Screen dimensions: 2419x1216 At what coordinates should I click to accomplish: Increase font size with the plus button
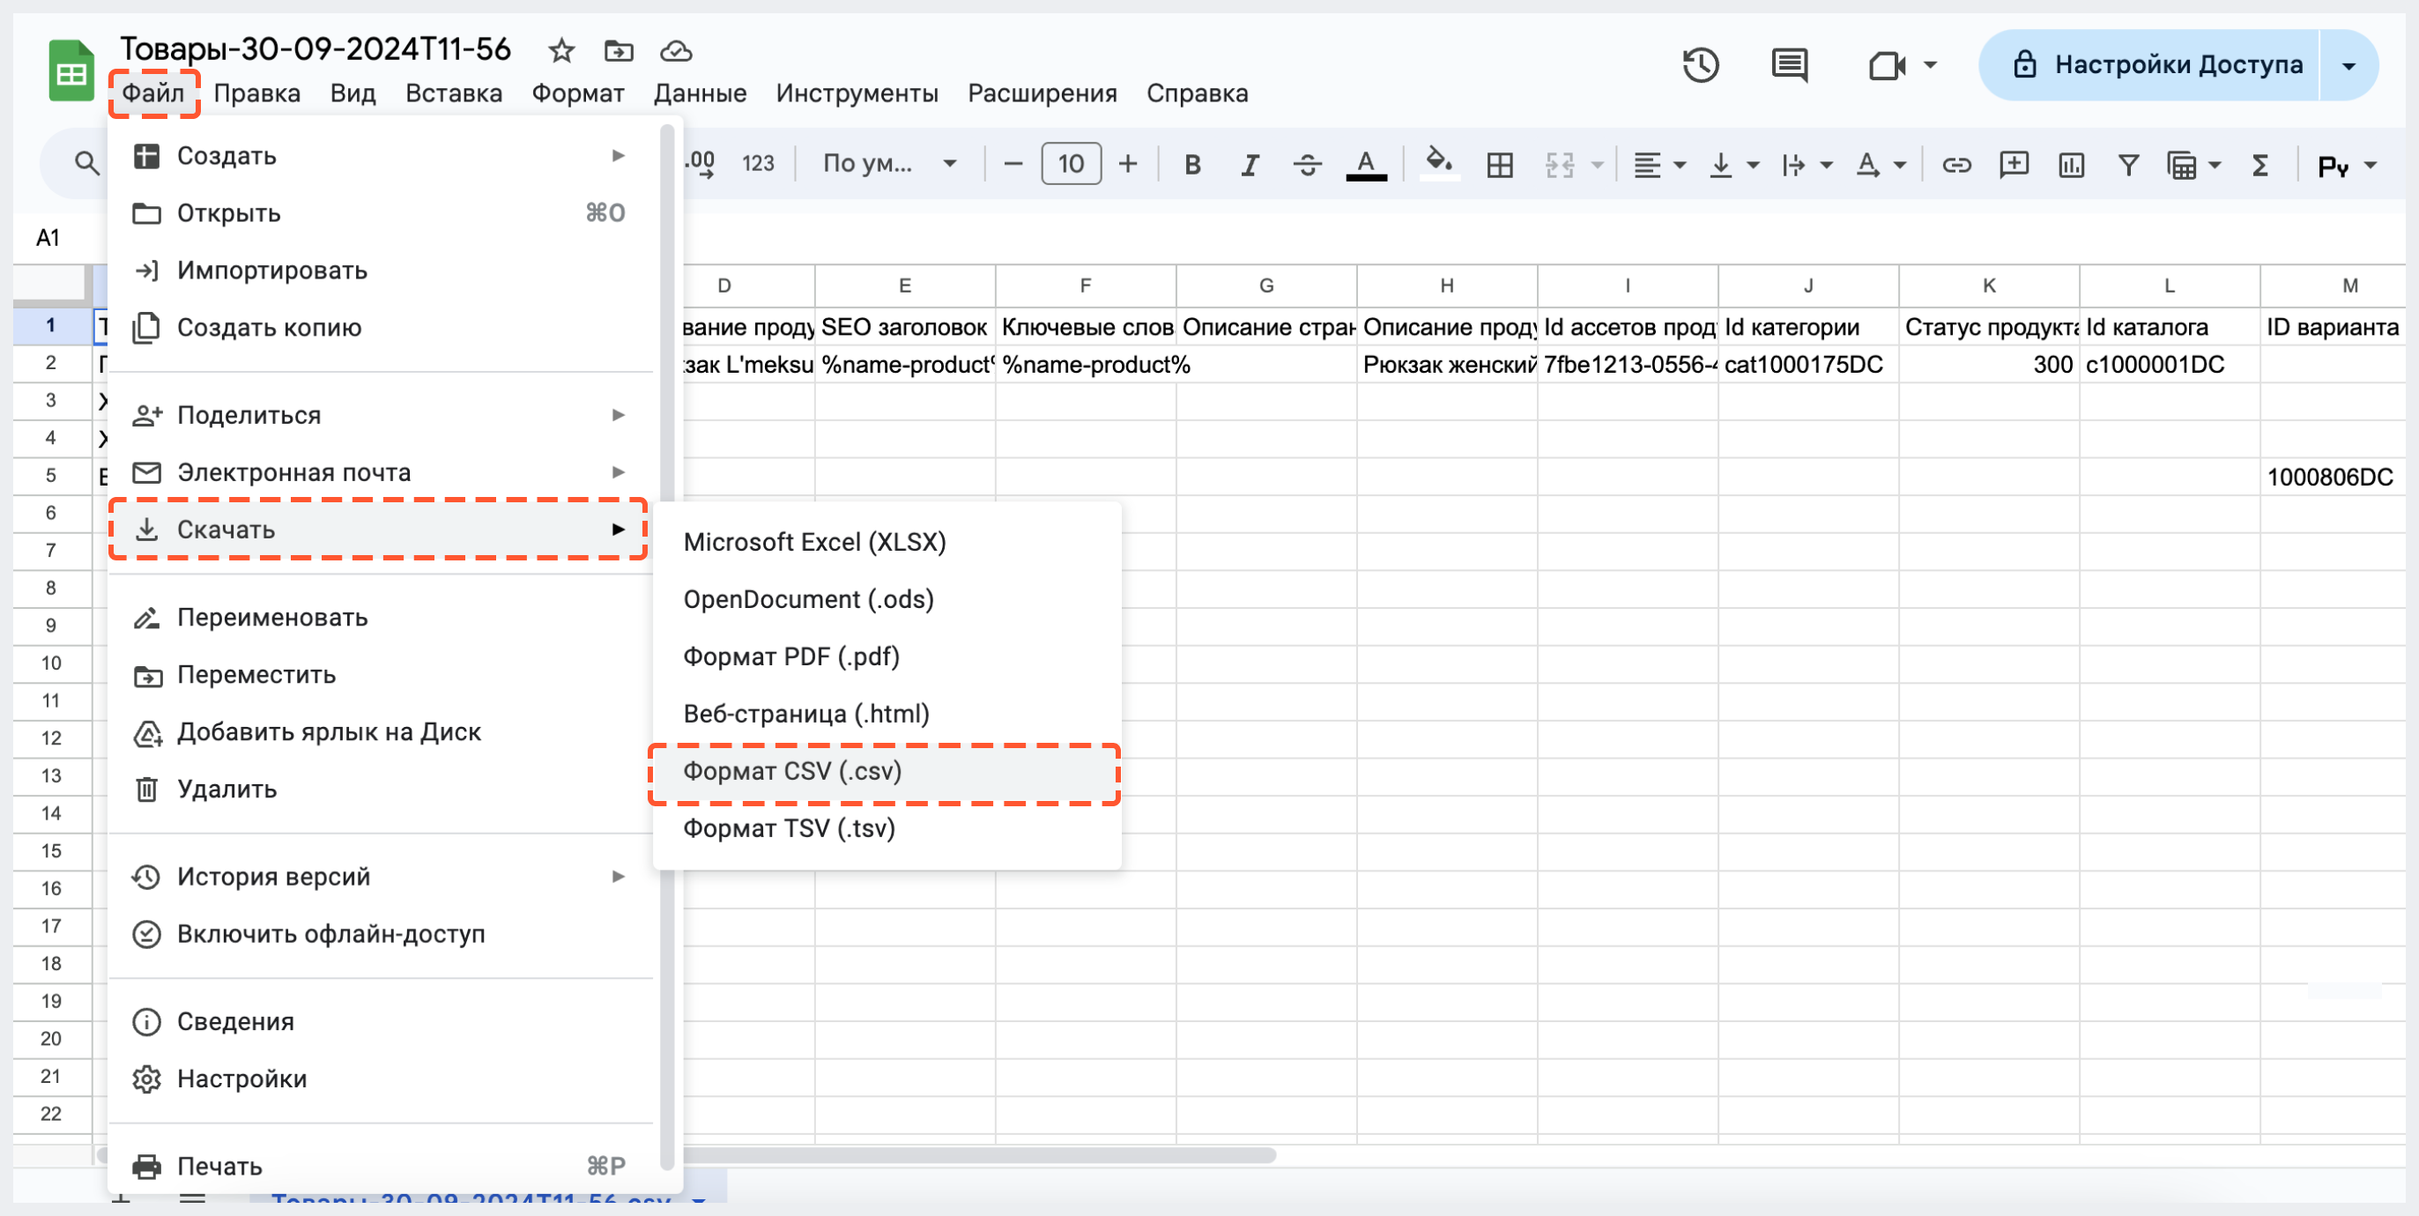pos(1128,164)
